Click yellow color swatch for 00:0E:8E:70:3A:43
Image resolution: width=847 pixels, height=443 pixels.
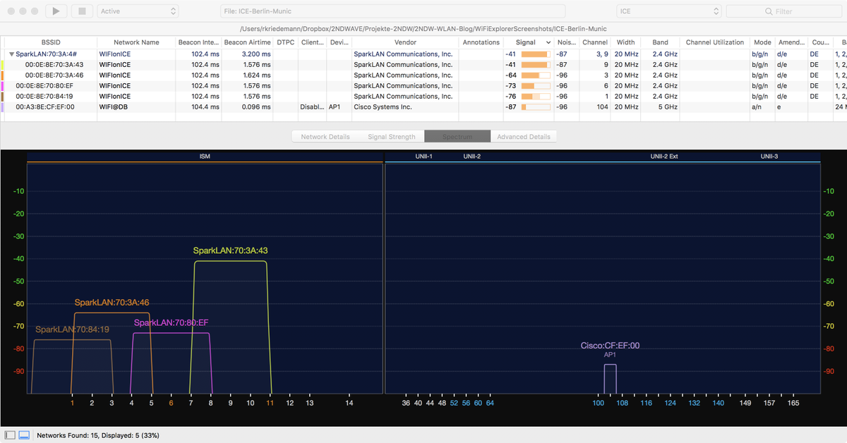(x=3, y=64)
